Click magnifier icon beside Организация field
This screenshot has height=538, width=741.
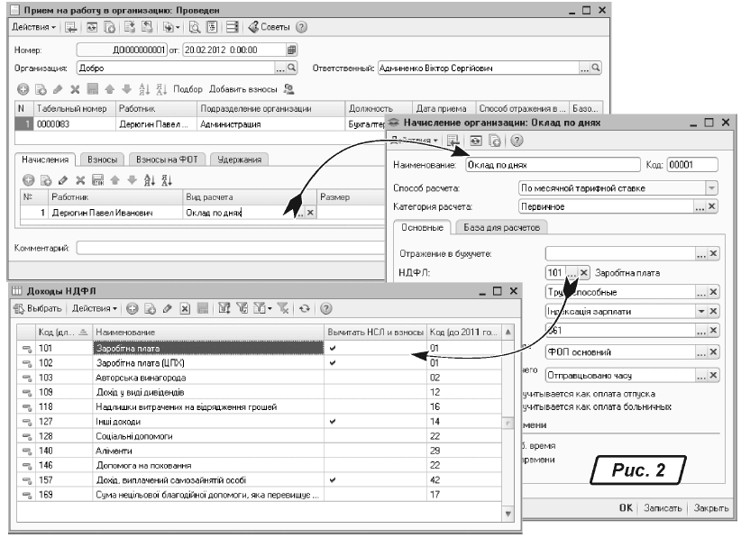tap(294, 68)
